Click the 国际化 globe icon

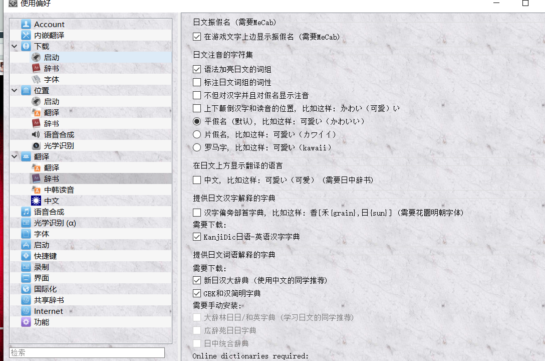(26, 289)
